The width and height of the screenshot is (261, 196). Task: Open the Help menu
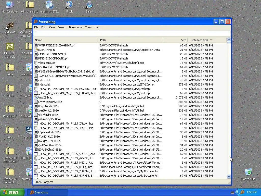97,27
